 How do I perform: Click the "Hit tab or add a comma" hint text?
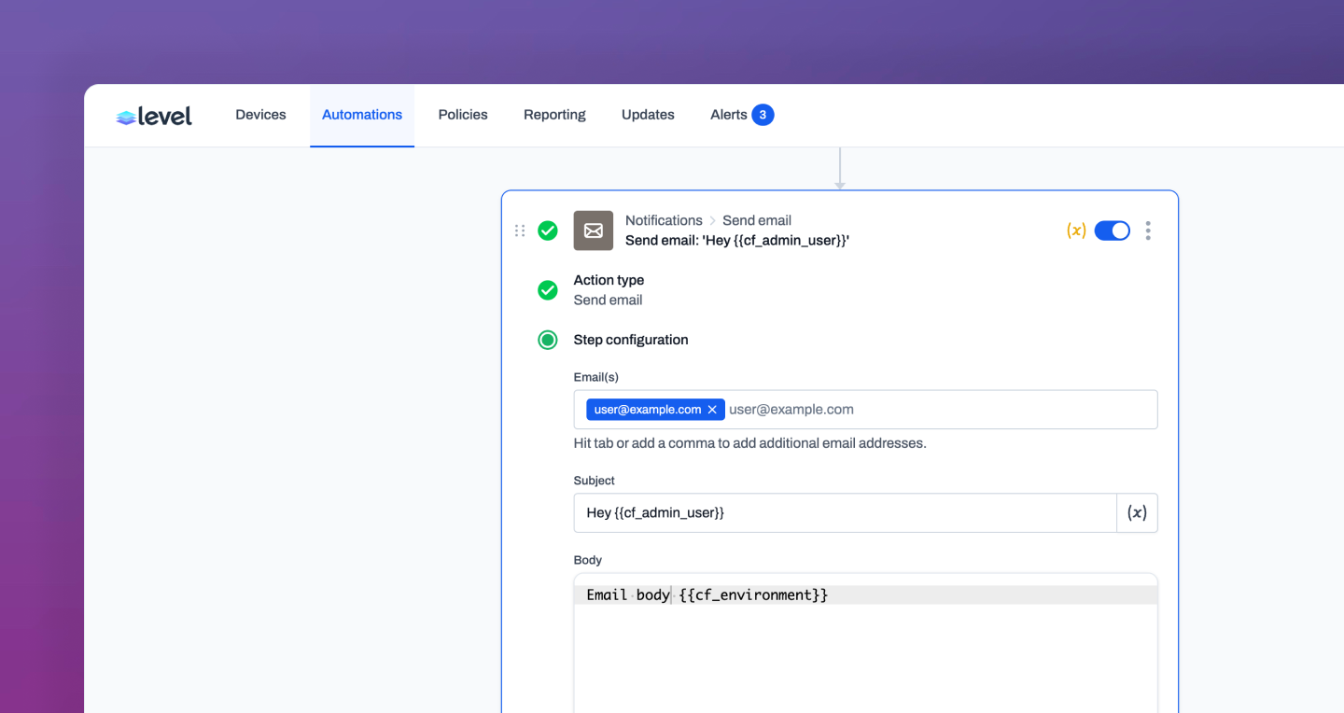750,443
